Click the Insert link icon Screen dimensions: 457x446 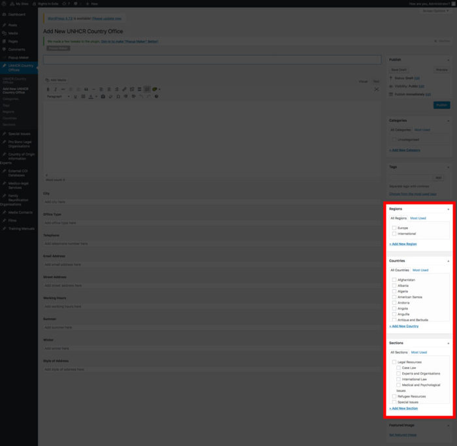click(125, 89)
